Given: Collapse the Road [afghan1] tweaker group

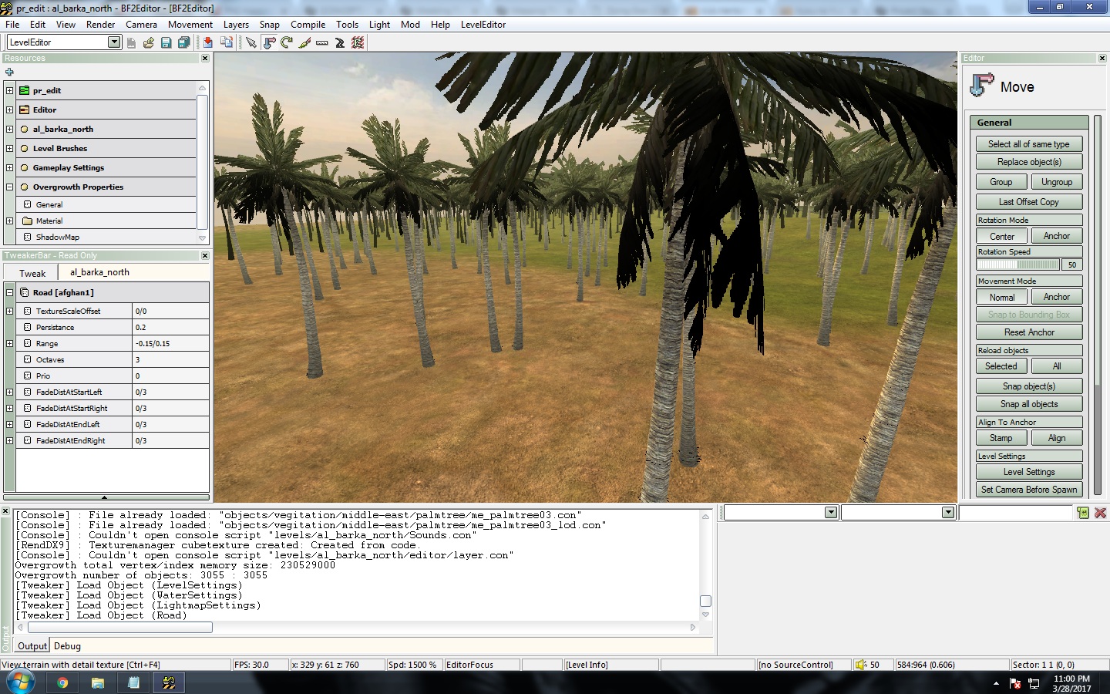Looking at the screenshot, I should (9, 292).
